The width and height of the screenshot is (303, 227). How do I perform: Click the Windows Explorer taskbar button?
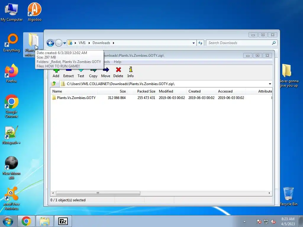click(44, 221)
